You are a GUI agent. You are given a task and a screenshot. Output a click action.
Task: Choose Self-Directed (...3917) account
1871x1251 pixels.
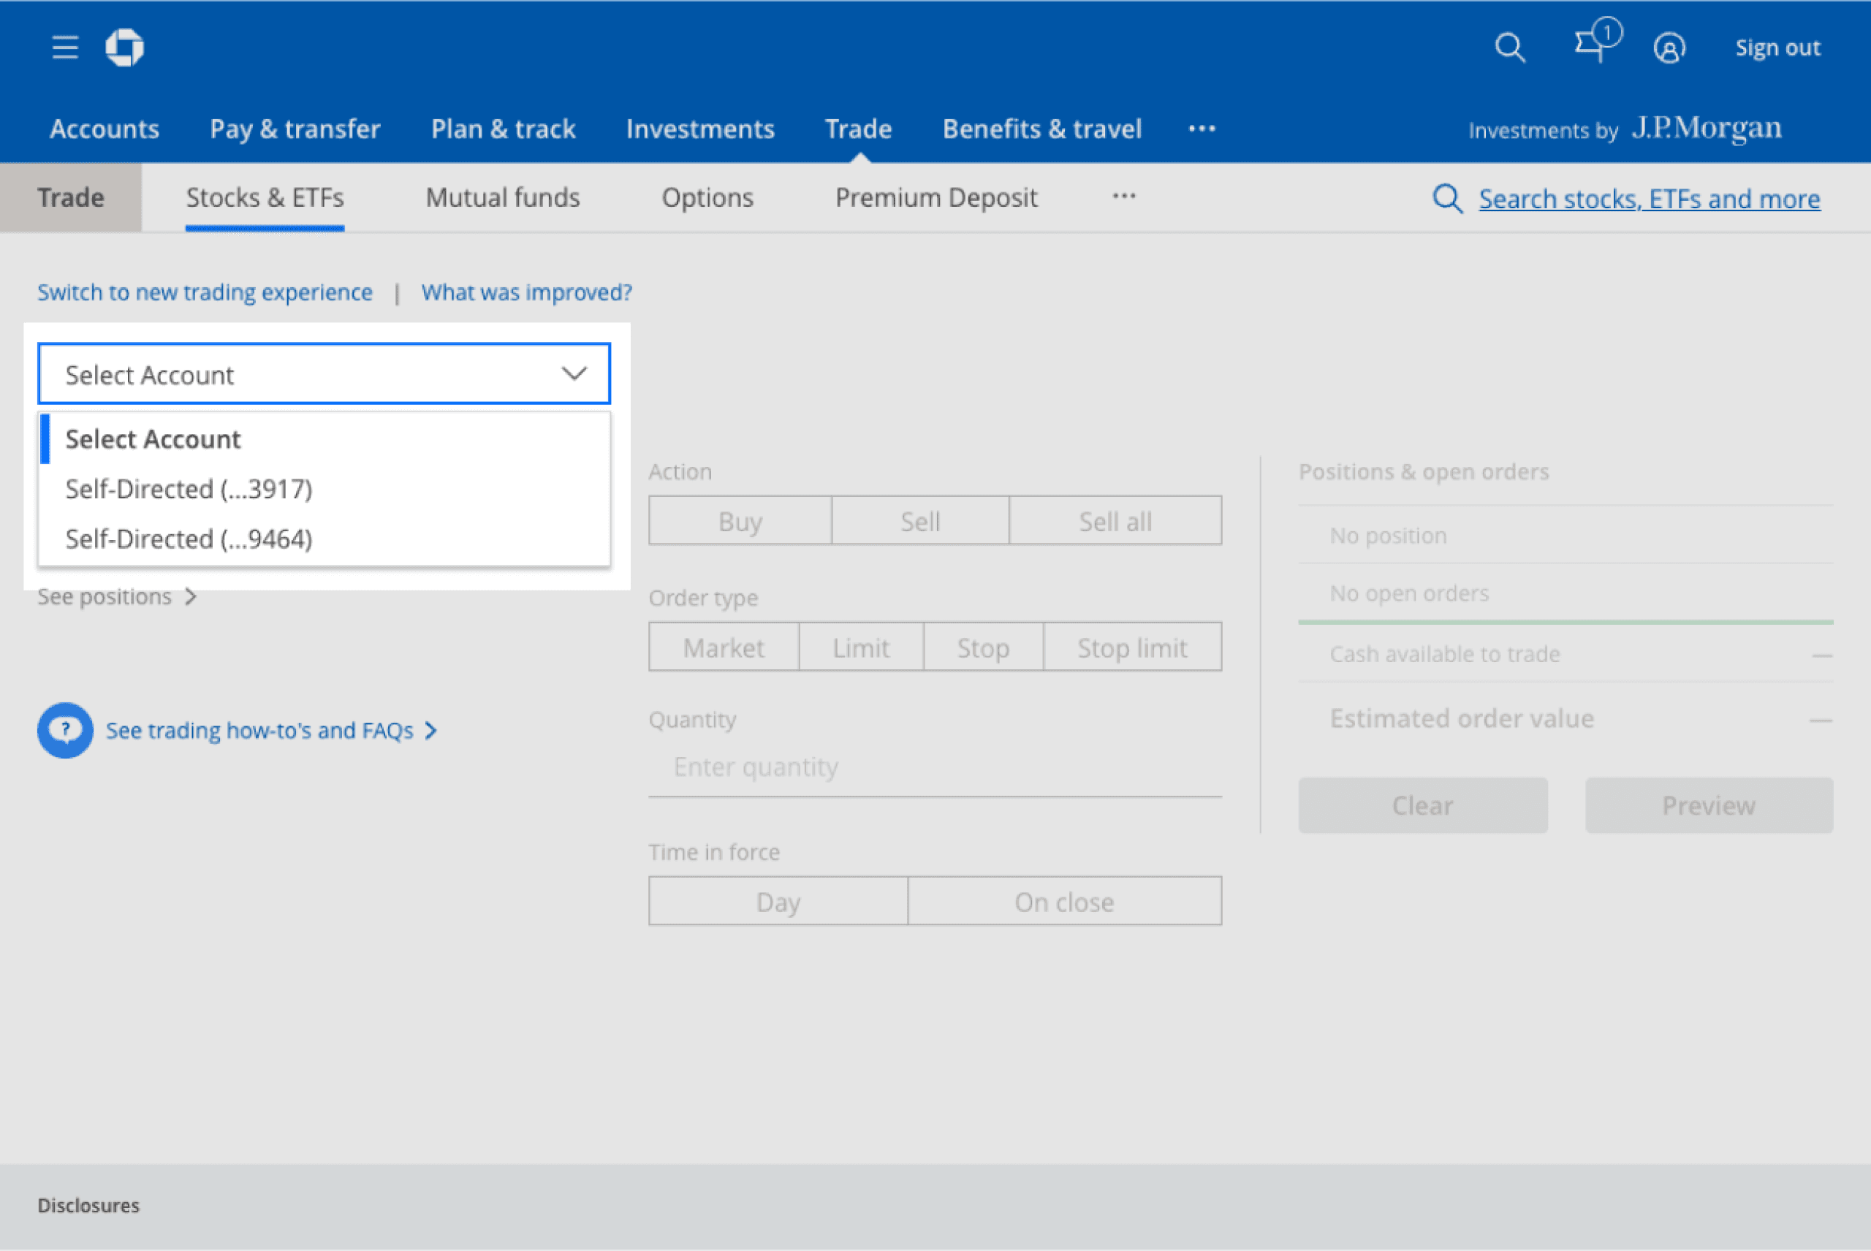pyautogui.click(x=324, y=489)
